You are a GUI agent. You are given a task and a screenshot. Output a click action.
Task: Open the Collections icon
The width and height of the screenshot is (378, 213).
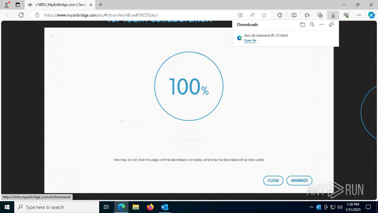pos(320,15)
